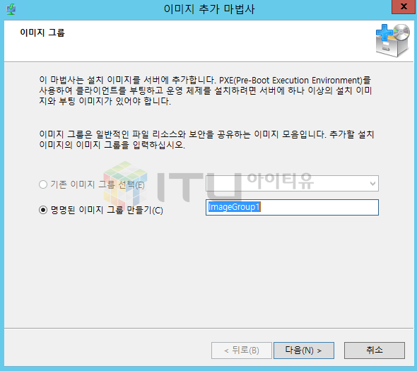Click the 아이티유 watermark text
The width and height of the screenshot is (417, 371).
tap(281, 181)
